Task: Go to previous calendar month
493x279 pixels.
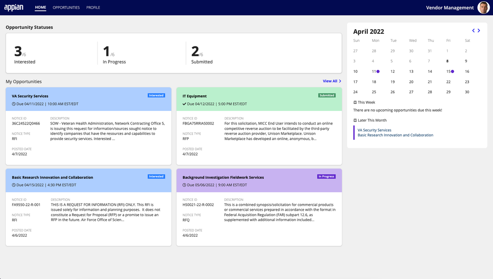Action: pos(473,31)
